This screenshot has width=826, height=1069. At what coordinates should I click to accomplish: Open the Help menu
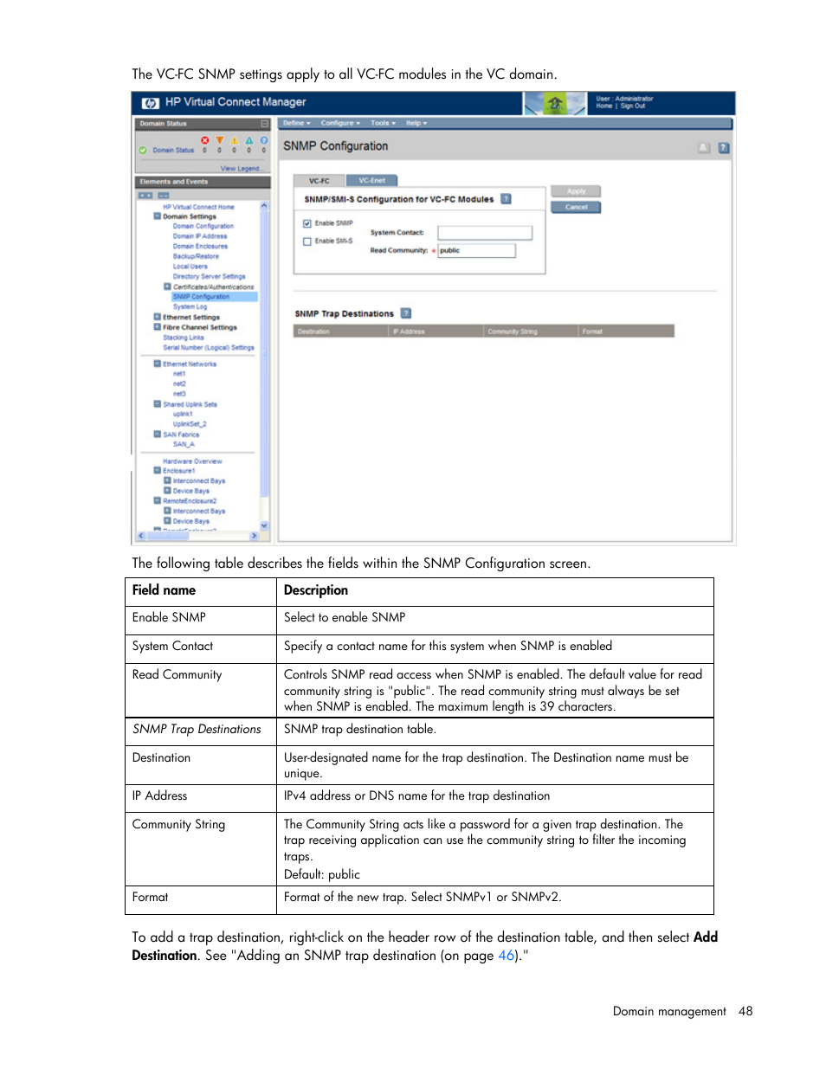[x=416, y=123]
